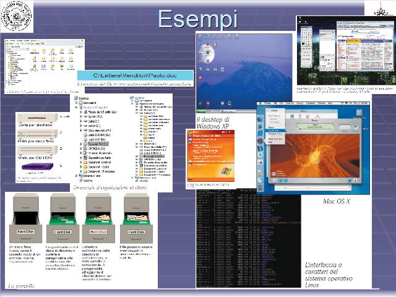396x297 pixels.
Task: Click Risorse di rete network icon in left tree
Action: click(x=80, y=176)
